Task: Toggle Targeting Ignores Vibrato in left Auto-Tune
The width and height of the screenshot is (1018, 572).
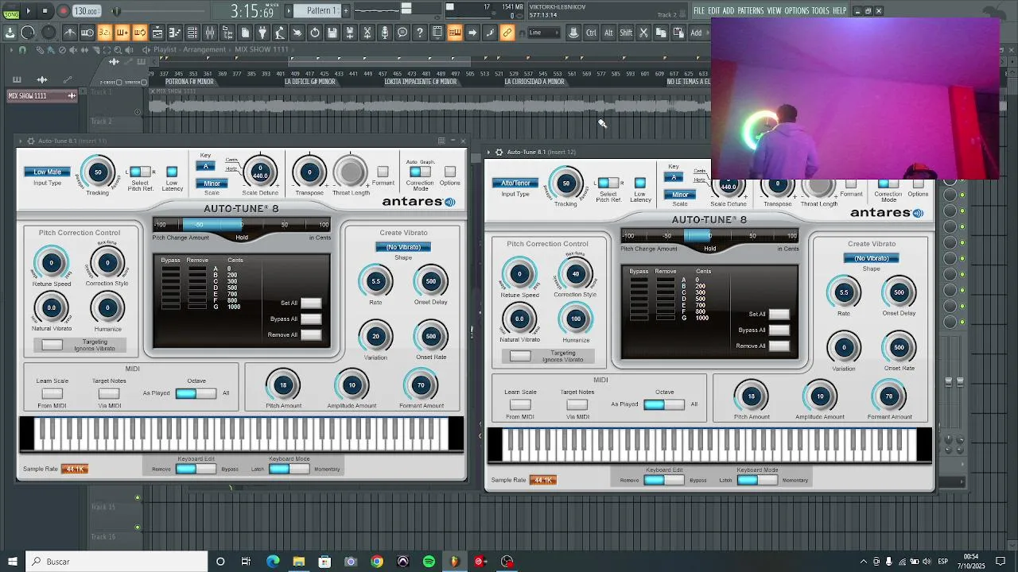Action: coord(52,345)
